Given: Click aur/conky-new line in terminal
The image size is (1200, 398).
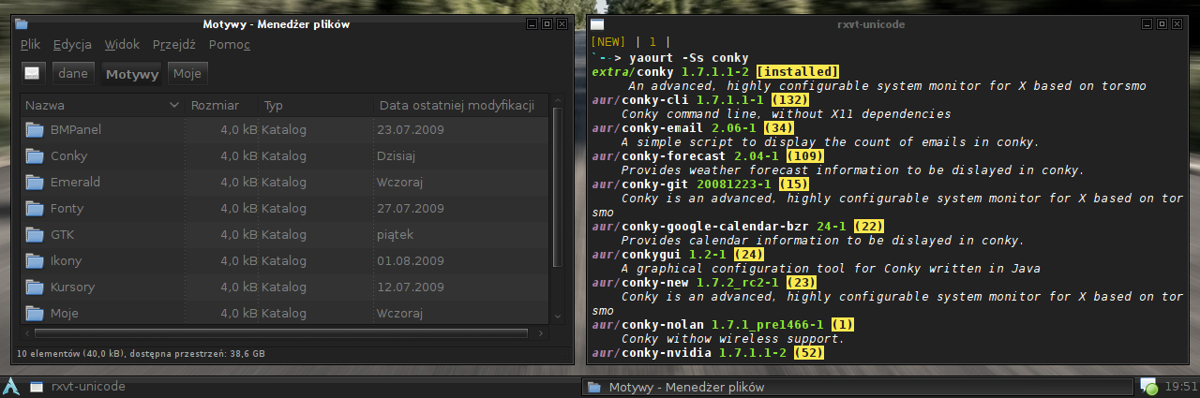Looking at the screenshot, I should pyautogui.click(x=705, y=283).
